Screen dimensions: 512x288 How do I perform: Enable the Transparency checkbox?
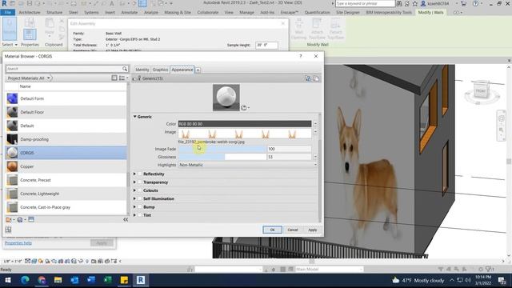click(140, 182)
